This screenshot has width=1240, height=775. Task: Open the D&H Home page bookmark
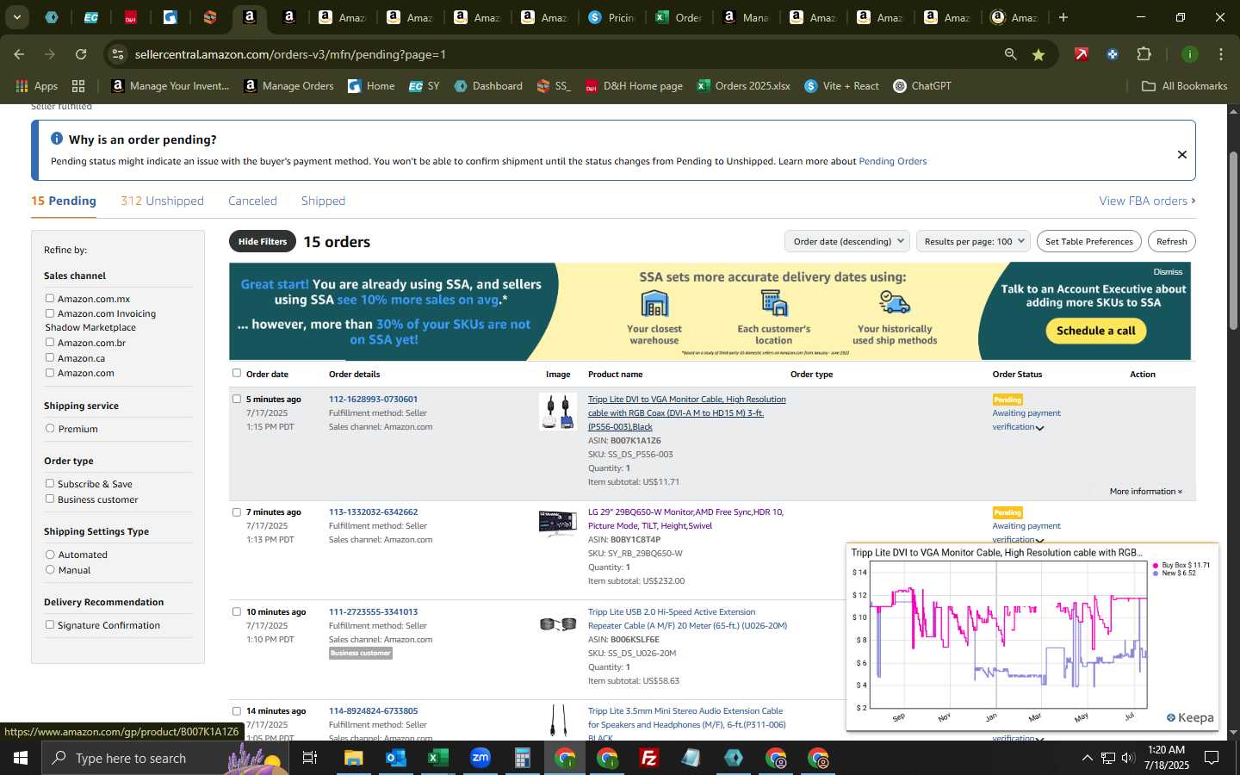(x=634, y=86)
